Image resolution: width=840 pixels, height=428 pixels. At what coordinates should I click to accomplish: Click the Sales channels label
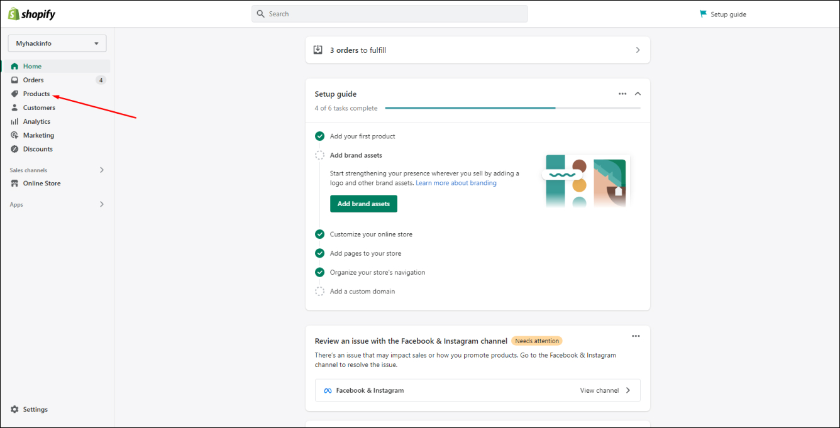click(x=28, y=170)
